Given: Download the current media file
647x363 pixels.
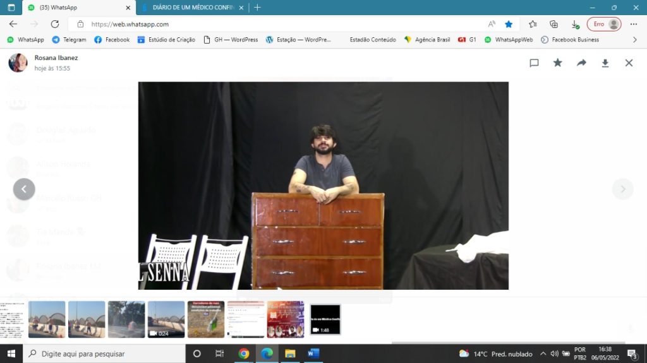Looking at the screenshot, I should coord(605,63).
